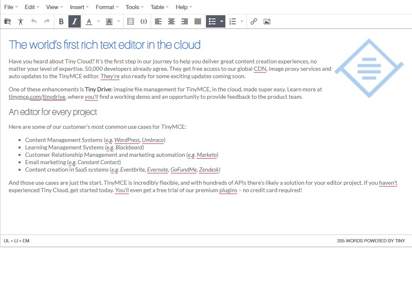Undo the last edit

click(x=34, y=21)
